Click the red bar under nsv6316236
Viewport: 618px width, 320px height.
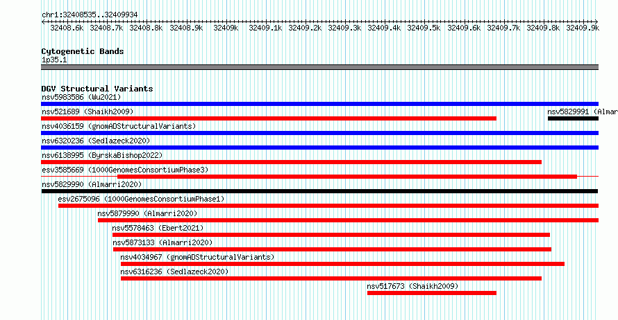click(x=331, y=278)
